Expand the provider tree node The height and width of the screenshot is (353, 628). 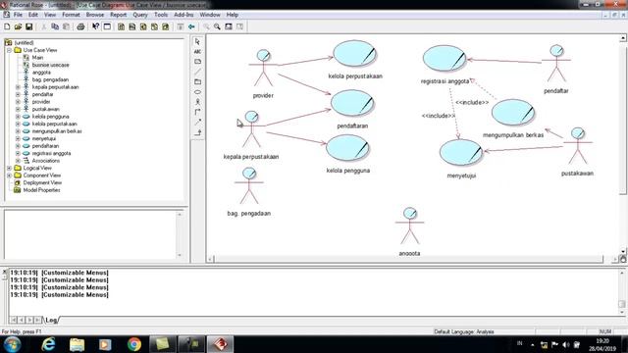[18, 102]
